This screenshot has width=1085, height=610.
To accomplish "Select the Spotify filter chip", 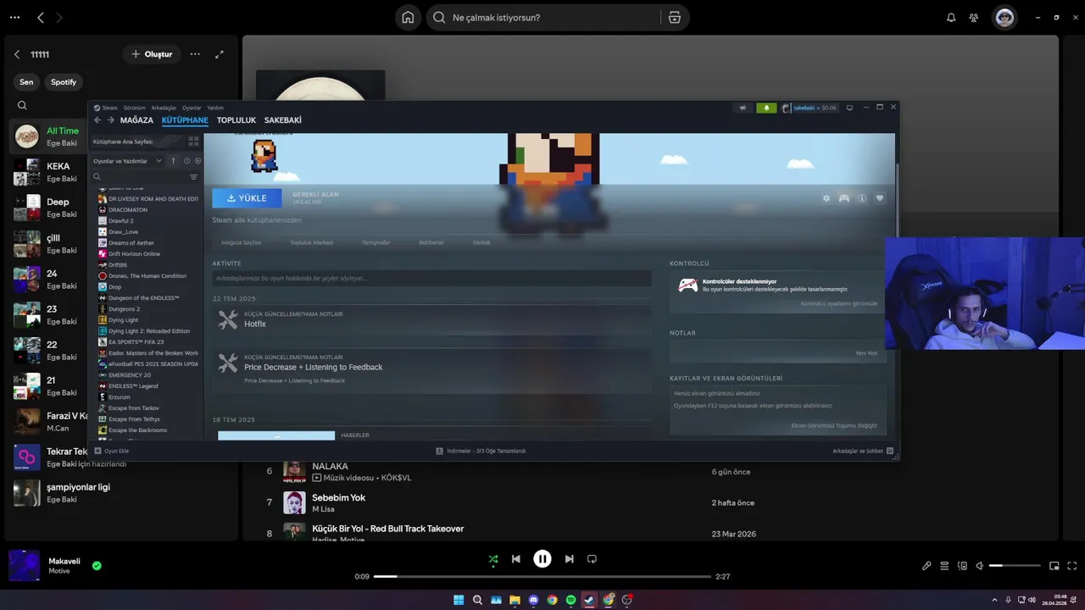I will point(64,82).
